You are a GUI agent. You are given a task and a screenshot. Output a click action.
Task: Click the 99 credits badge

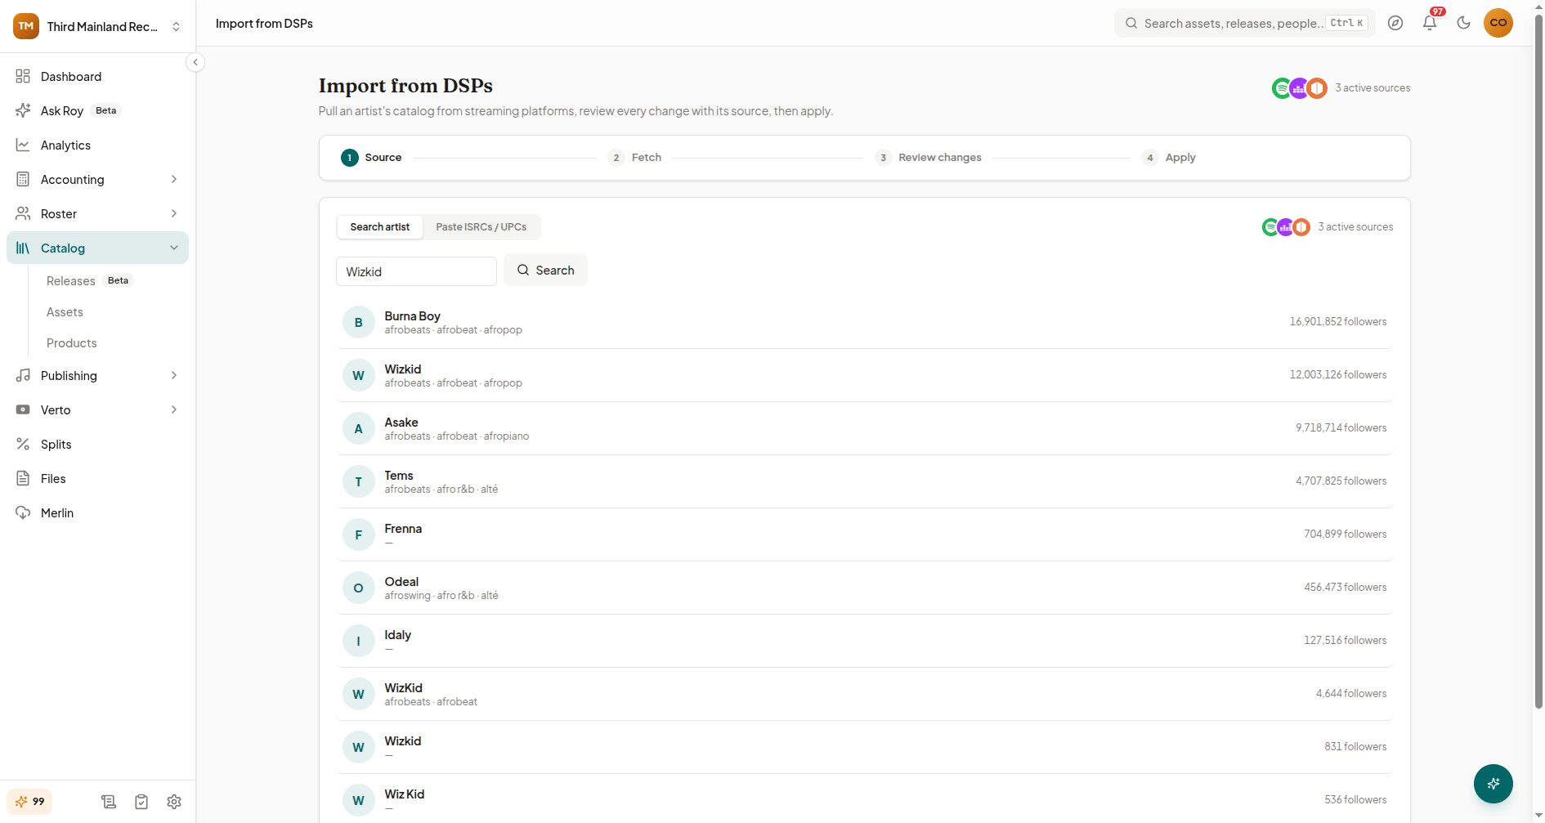tap(29, 802)
